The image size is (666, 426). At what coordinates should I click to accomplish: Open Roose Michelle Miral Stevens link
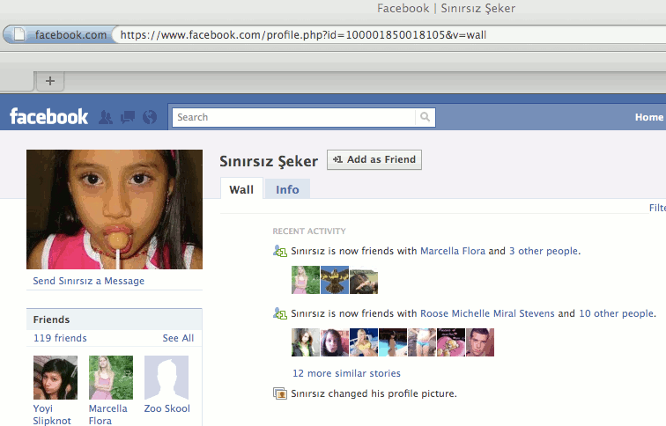487,313
